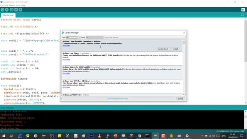Open File Explorer from the taskbar
Screen dimensions: 247x139
click(x=123, y=136)
